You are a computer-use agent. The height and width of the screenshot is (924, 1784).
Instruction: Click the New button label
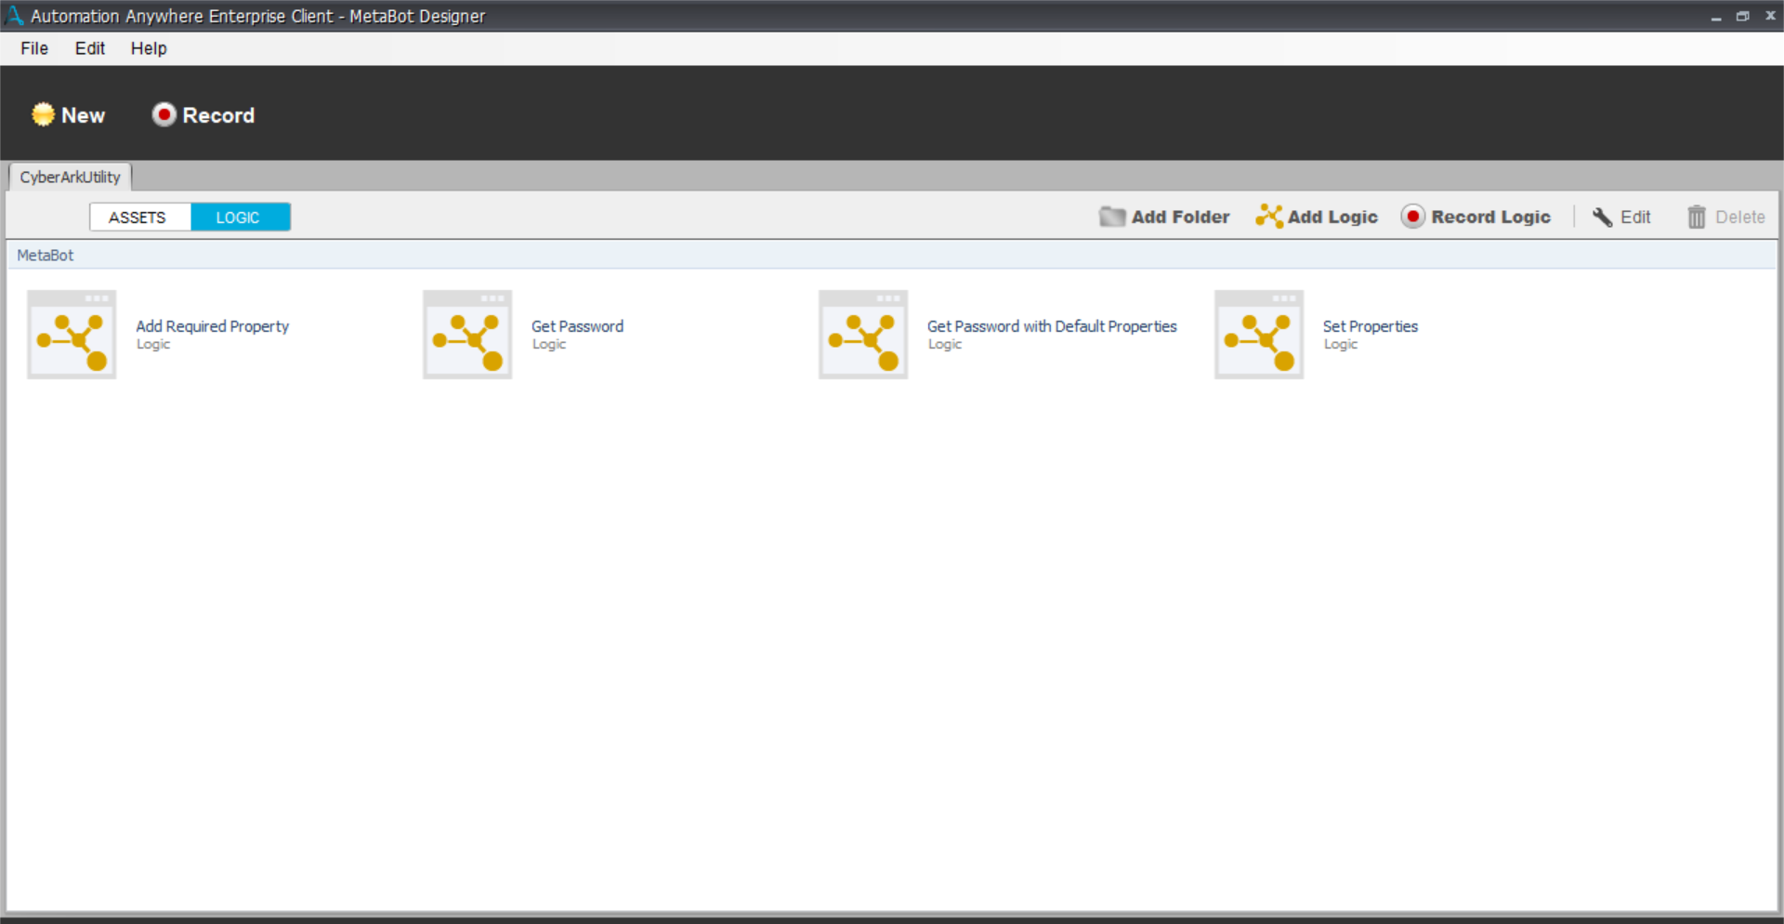coord(84,115)
